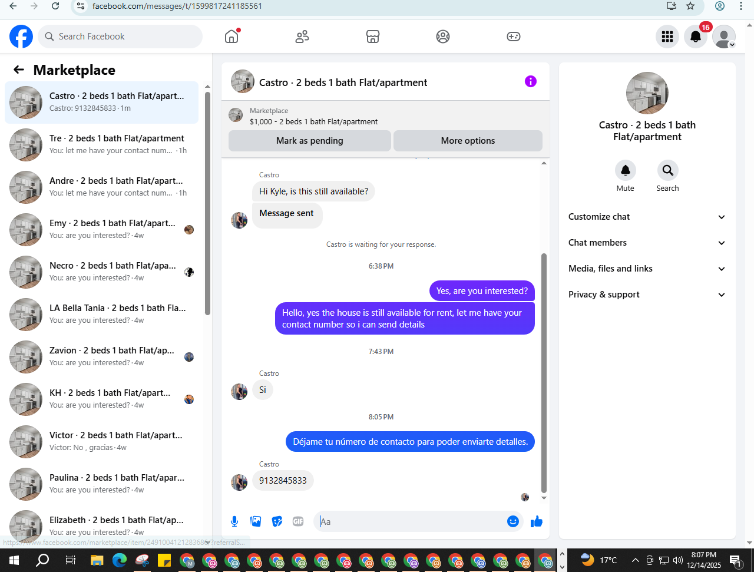This screenshot has height=572, width=754.
Task: Open the Chrome profile icon
Action: (720, 6)
